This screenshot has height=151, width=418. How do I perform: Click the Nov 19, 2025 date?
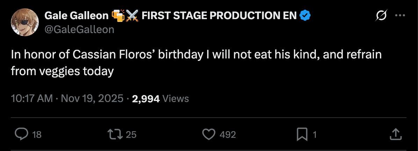pos(92,99)
